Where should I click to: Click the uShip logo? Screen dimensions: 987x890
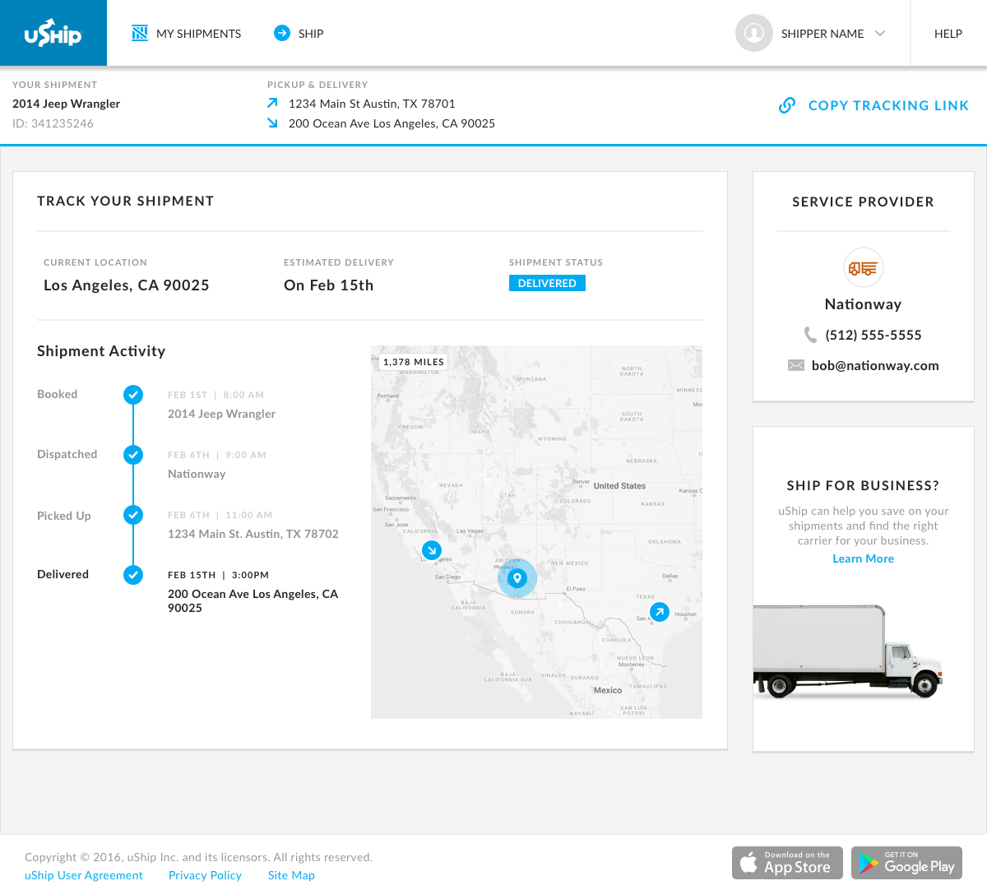click(53, 33)
